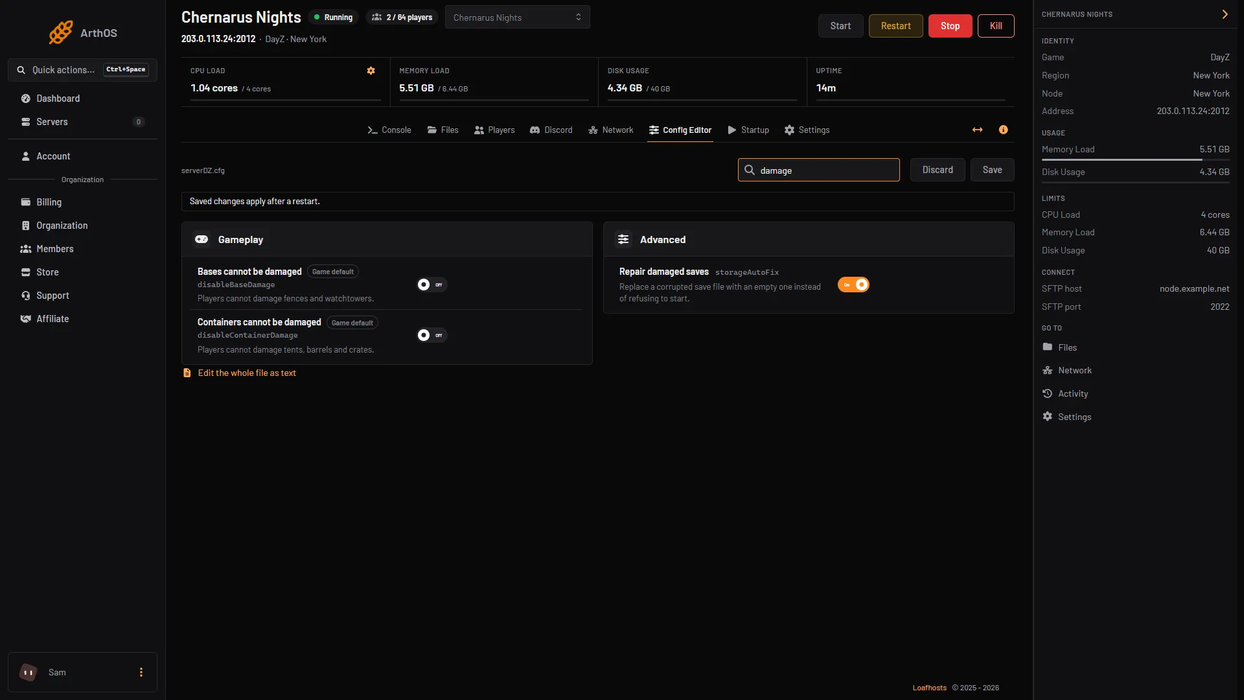Disable Repair damaged saves switch

(853, 285)
